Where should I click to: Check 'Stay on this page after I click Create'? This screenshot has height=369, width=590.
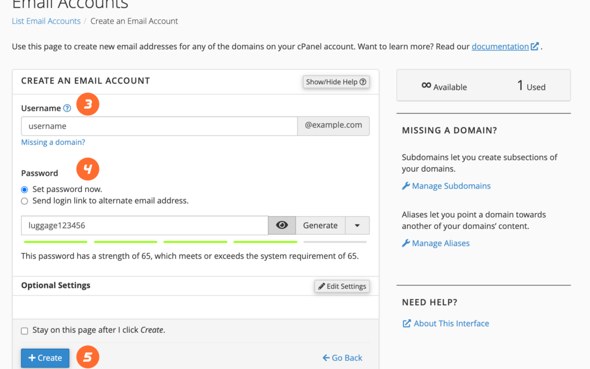(25, 331)
